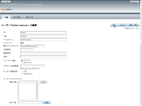Focus the 新しい値 (new value) field
This screenshot has width=142, height=106.
click(30, 102)
